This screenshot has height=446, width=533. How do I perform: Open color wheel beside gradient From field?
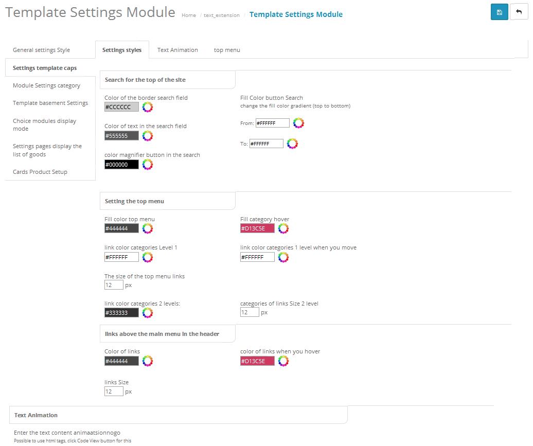click(x=298, y=123)
